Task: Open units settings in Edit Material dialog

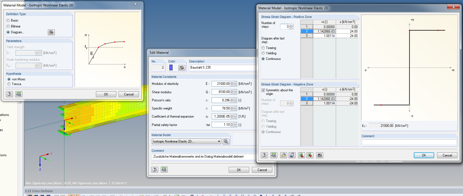Action: (x=164, y=170)
